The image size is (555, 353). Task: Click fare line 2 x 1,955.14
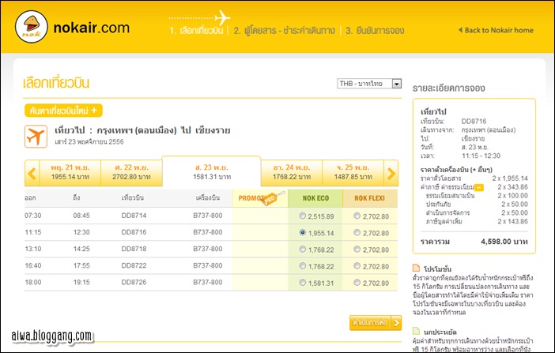[510, 178]
